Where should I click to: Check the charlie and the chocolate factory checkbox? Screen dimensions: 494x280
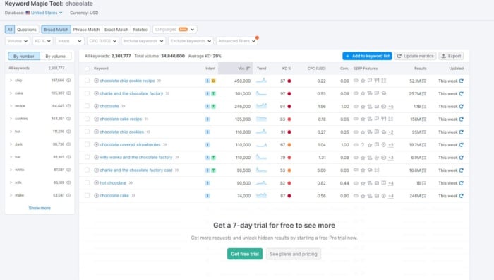[x=88, y=93]
